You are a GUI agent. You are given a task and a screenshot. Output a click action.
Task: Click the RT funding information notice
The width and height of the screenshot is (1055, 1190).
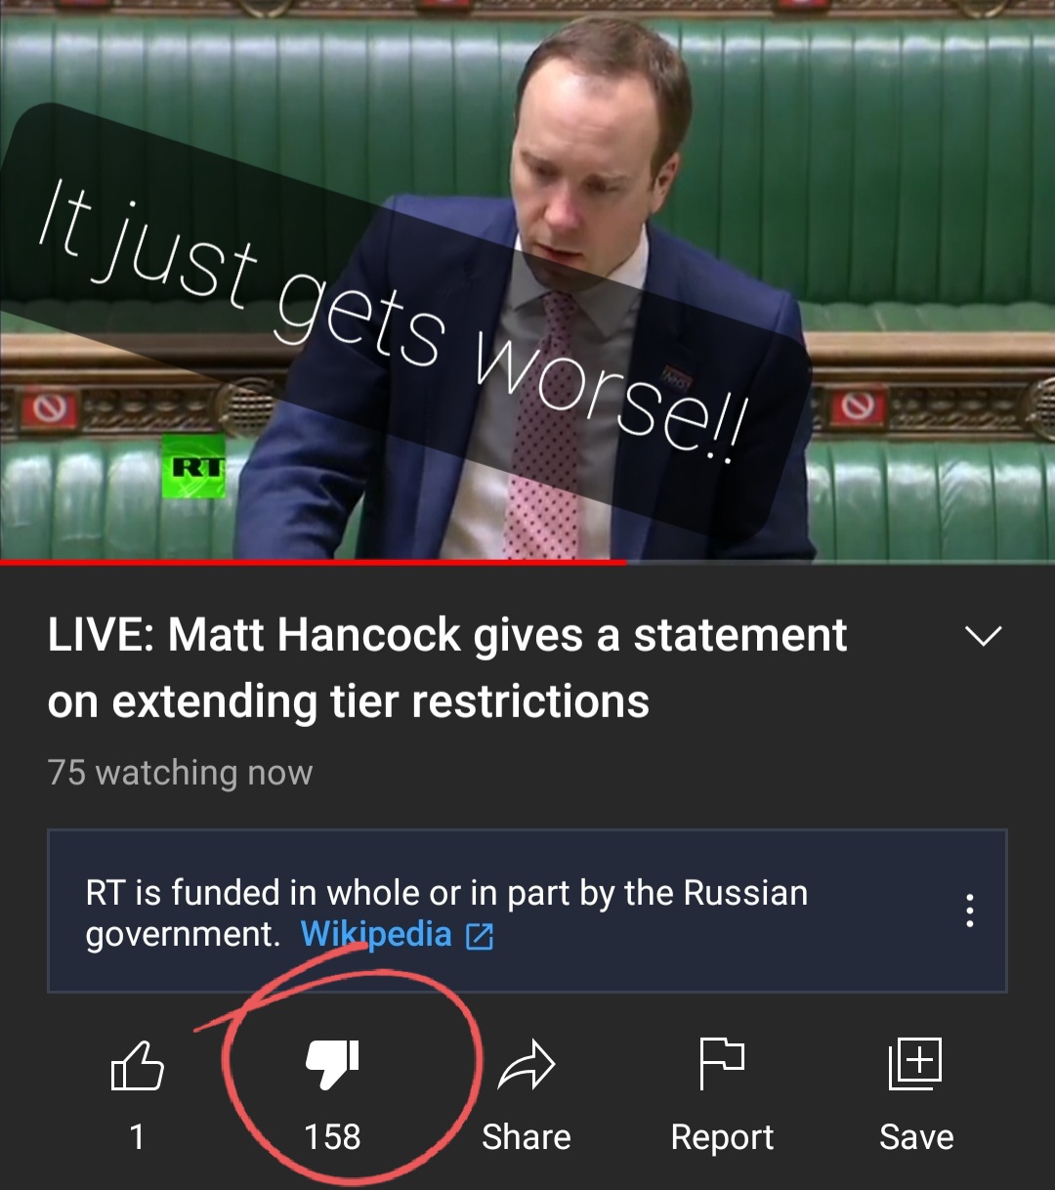point(527,912)
